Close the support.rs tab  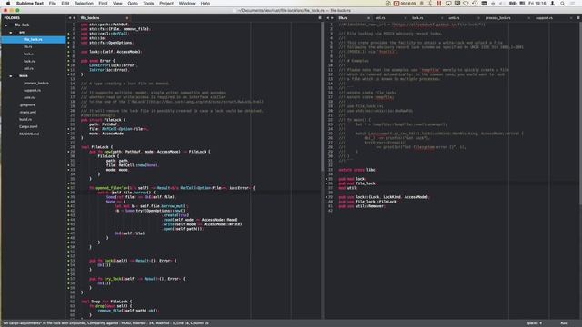pos(571,18)
